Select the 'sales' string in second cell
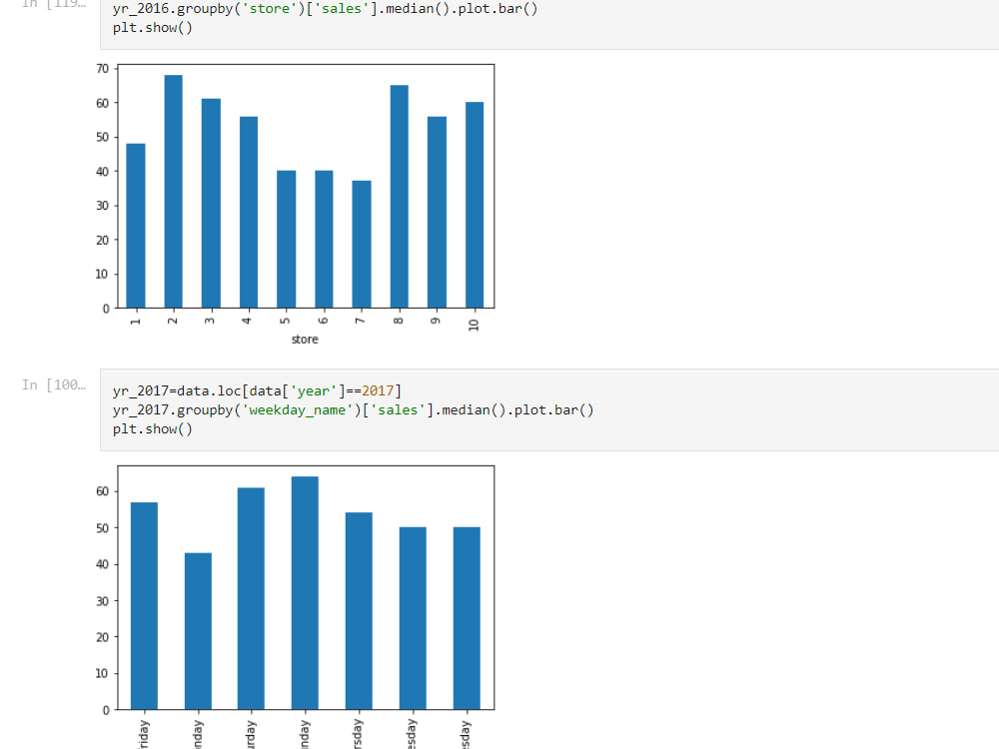Viewport: 999px width, 749px height. (397, 409)
